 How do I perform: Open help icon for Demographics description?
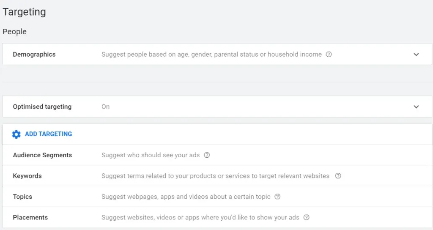click(x=329, y=55)
